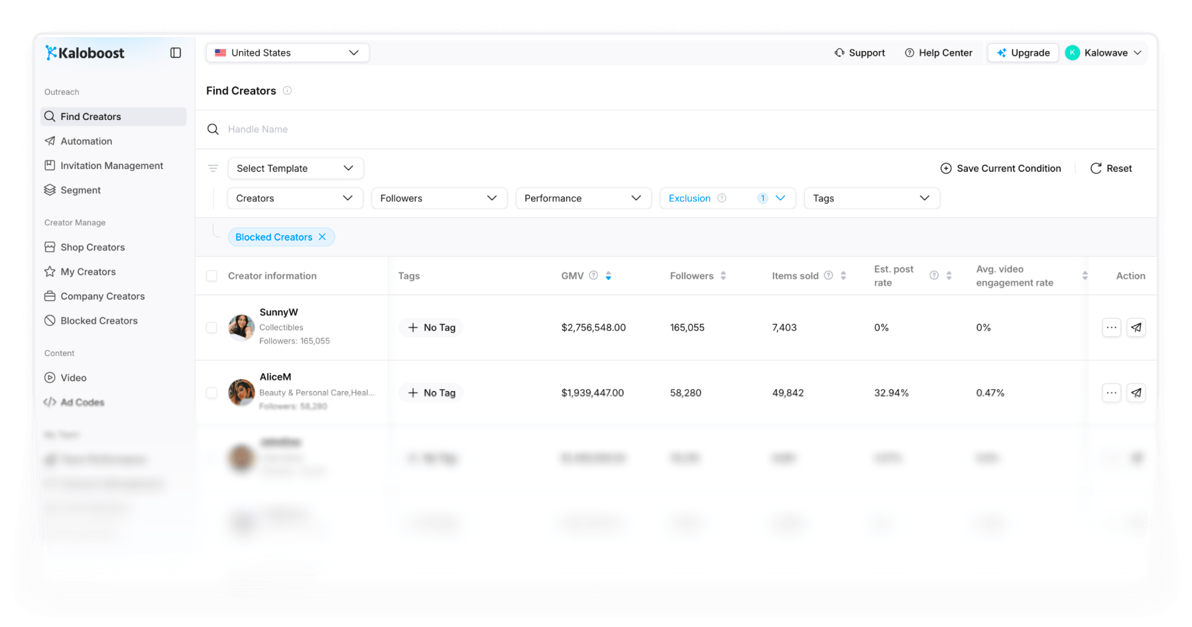
Task: Open the Help Center
Action: pos(939,53)
